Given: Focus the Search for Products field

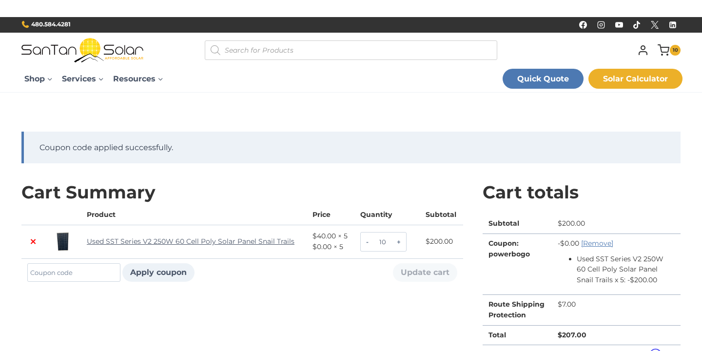Looking at the screenshot, I should 351,50.
